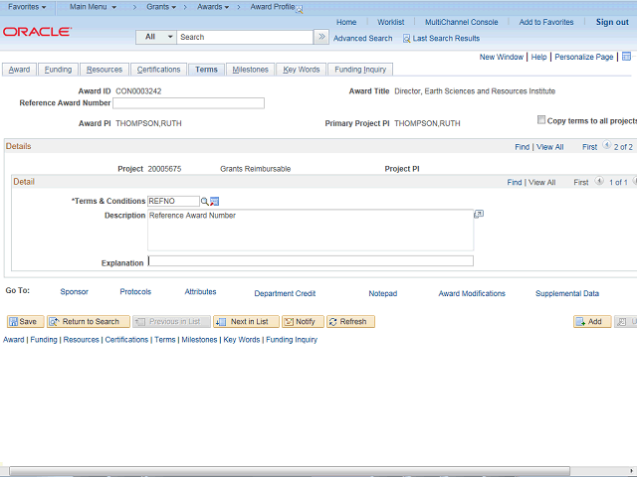Focus the Reference Award Number field
Screen dimensions: 637x477
[188, 103]
